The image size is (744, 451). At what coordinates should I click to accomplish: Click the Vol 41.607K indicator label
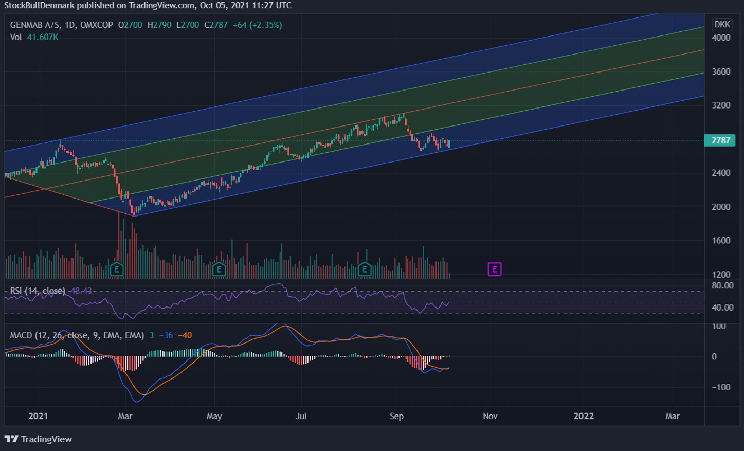(x=34, y=37)
